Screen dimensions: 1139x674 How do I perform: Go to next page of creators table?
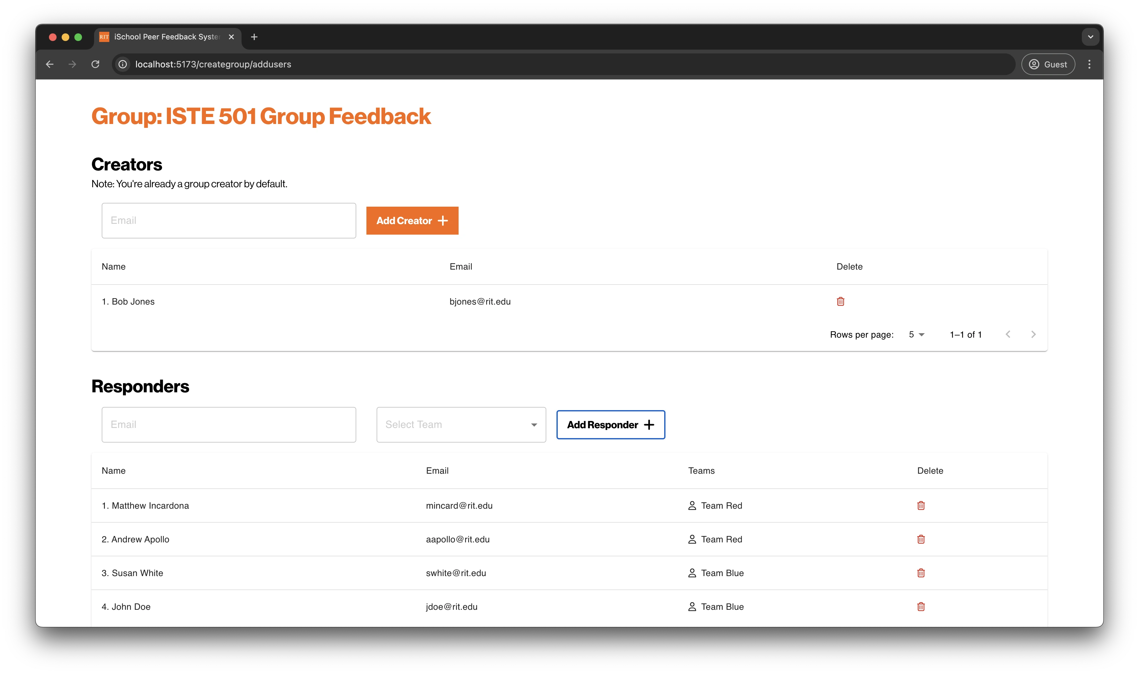tap(1033, 335)
